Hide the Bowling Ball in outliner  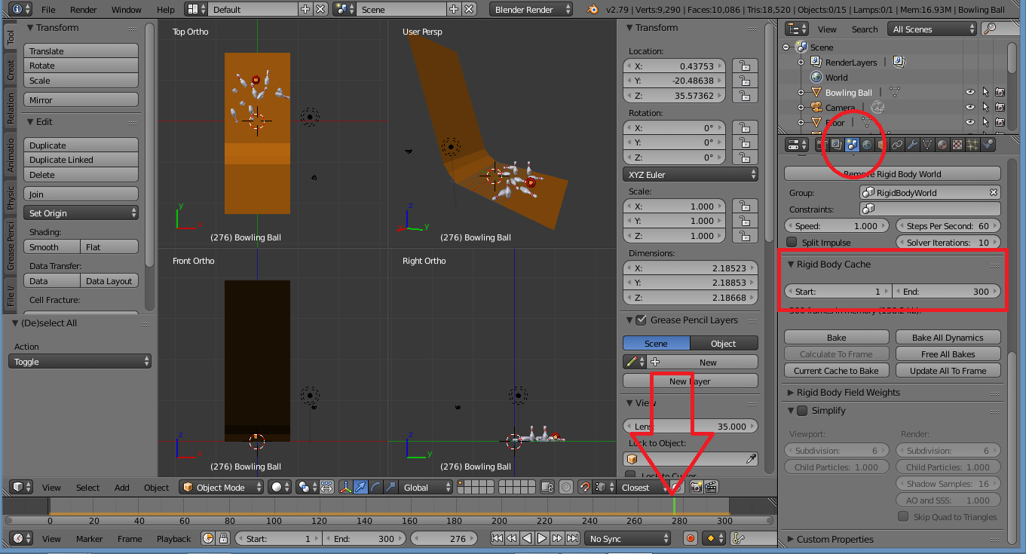970,93
